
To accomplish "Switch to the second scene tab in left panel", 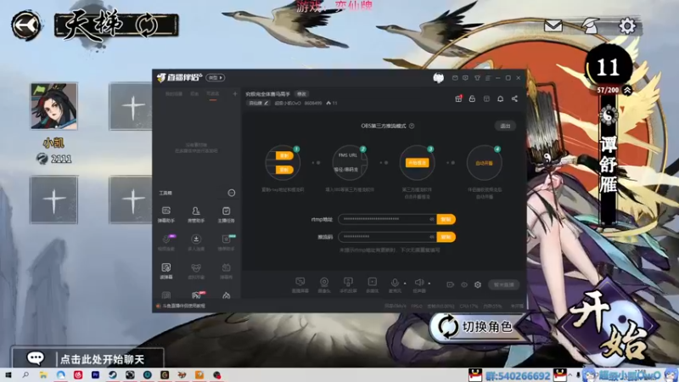I will tap(194, 94).
